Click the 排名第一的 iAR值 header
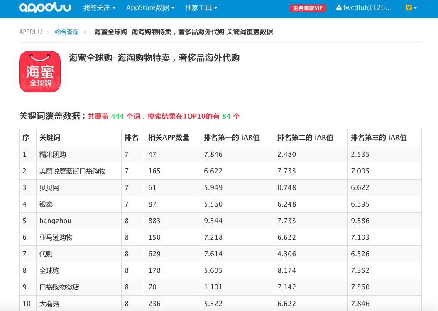 point(232,138)
